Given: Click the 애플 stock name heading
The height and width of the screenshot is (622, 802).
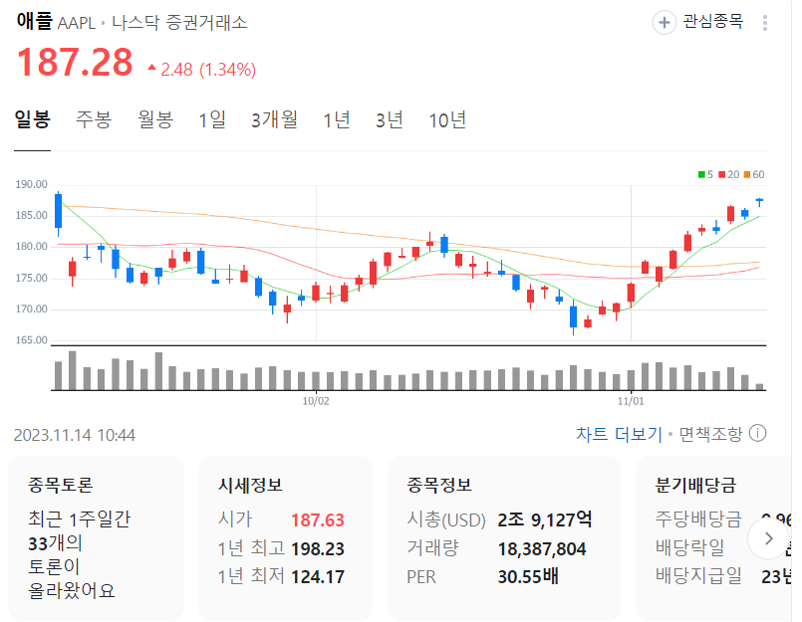Looking at the screenshot, I should point(34,22).
